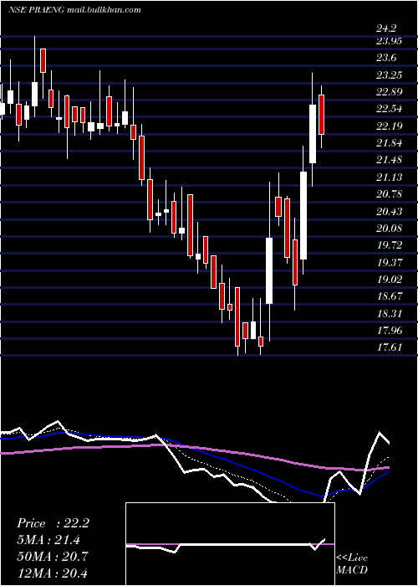The height and width of the screenshot is (586, 418).
Task: Click the 22.19 price axis label
Action: (389, 126)
